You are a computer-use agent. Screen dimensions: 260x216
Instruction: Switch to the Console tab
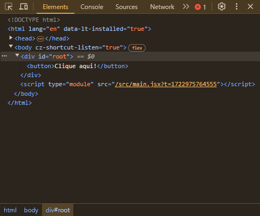[x=92, y=7]
